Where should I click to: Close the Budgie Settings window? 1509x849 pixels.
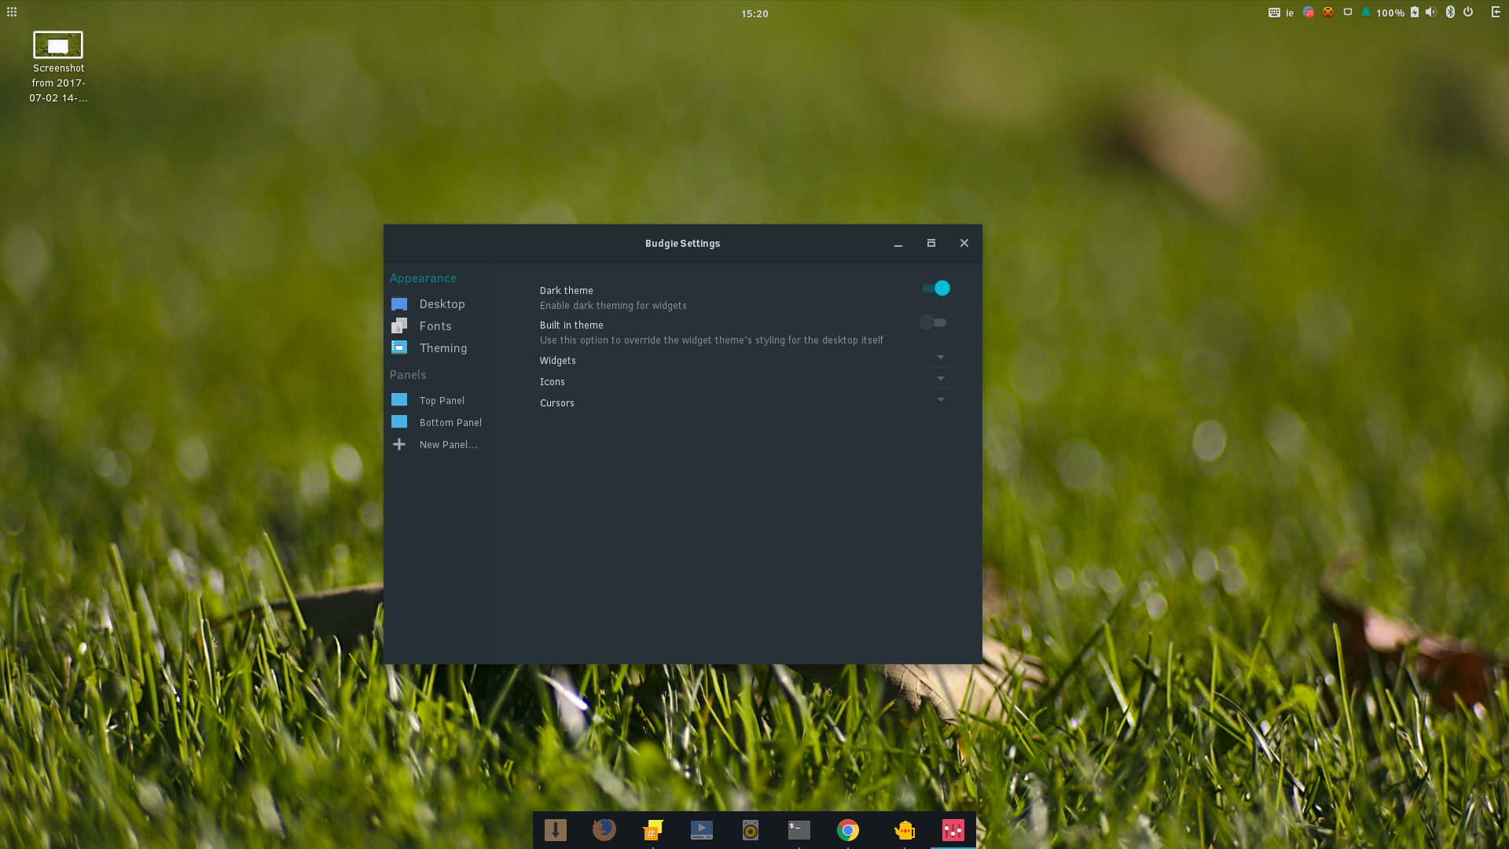(x=964, y=244)
